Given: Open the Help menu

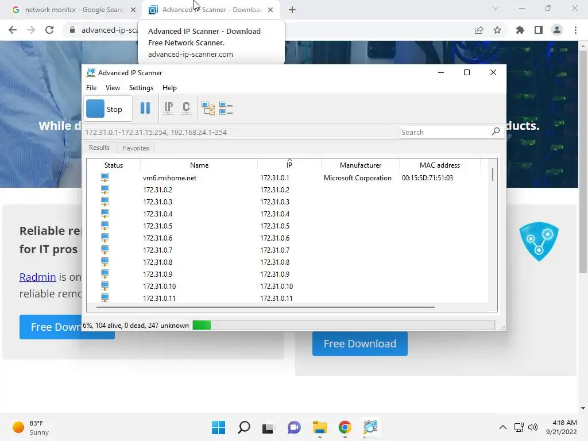Looking at the screenshot, I should 169,88.
